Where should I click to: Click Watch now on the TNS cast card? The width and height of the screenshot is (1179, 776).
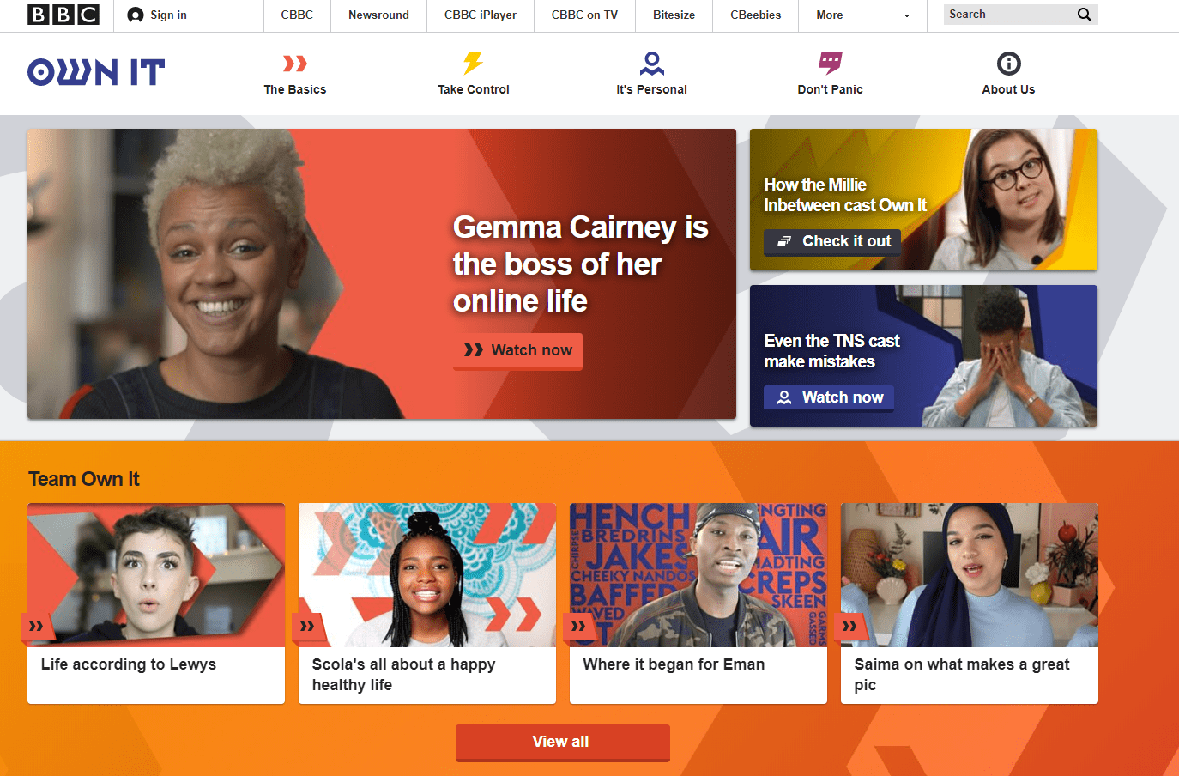click(x=829, y=398)
